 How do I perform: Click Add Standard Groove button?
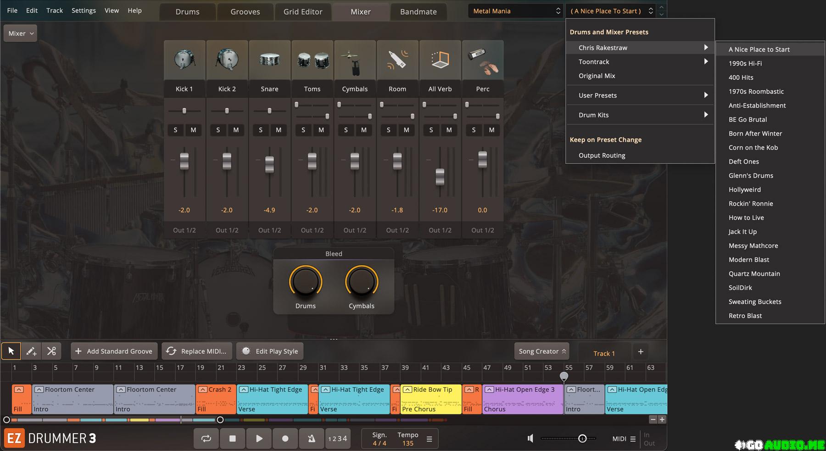click(x=114, y=351)
